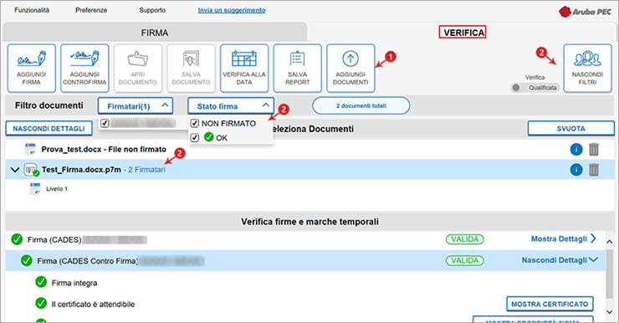
Task: Collapse Test_Firma.docx.p7m tree chevron
Action: tap(15, 170)
